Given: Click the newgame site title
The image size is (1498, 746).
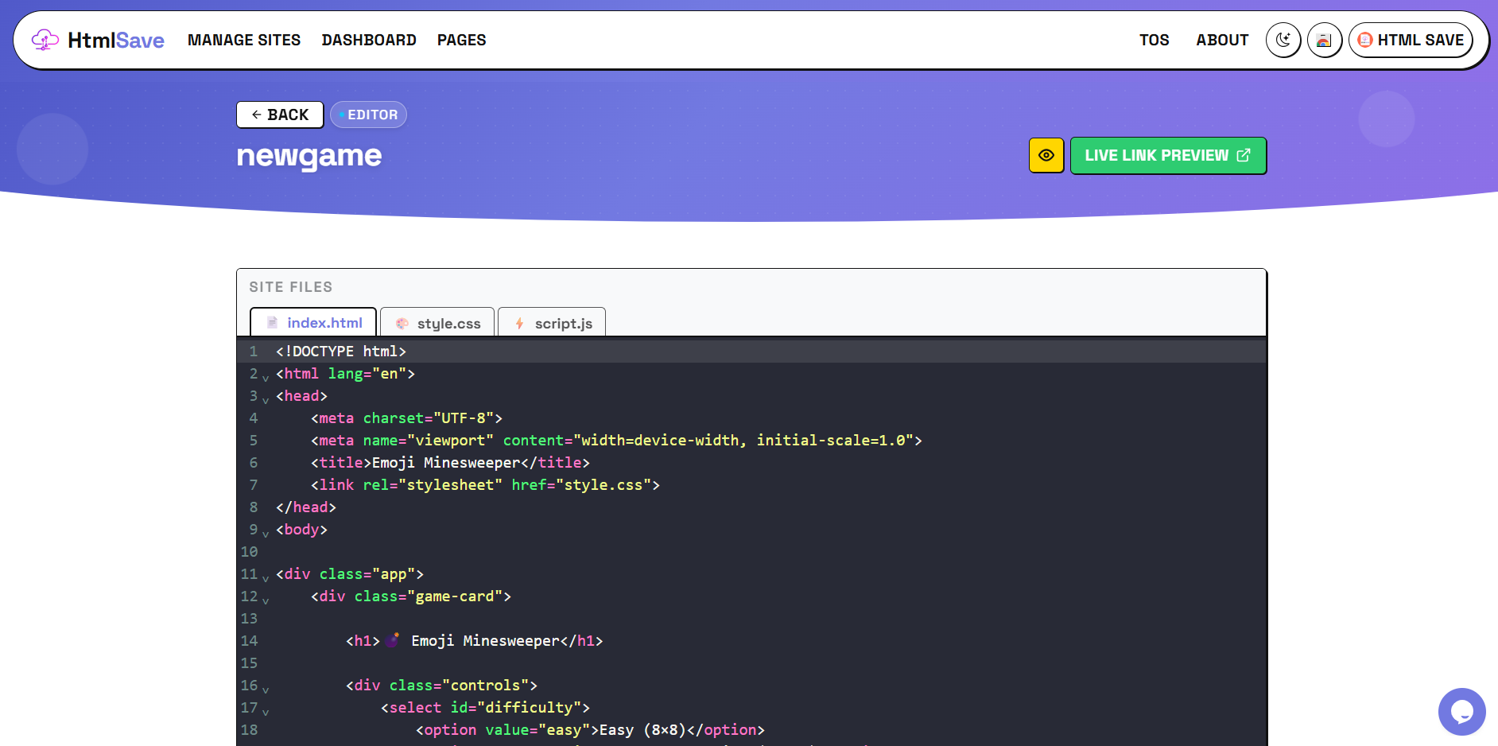Looking at the screenshot, I should [309, 156].
